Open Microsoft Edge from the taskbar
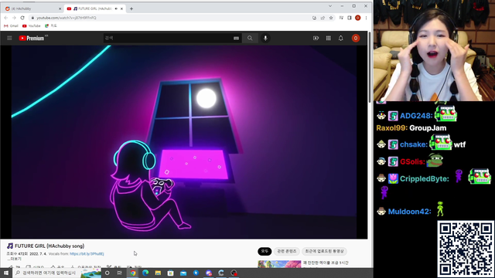 145,273
